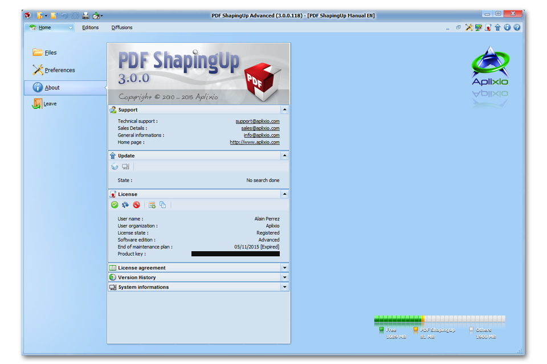Click the Update section header label
Screen dimensions: 547x364
pos(126,156)
